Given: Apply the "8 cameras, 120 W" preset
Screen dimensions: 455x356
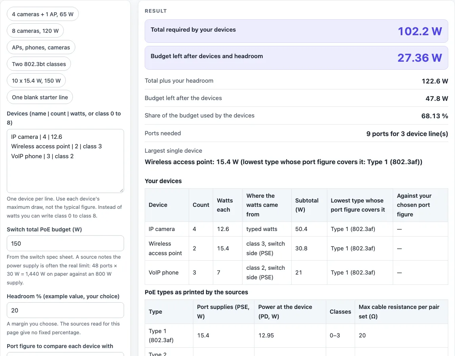Looking at the screenshot, I should pyautogui.click(x=35, y=31).
